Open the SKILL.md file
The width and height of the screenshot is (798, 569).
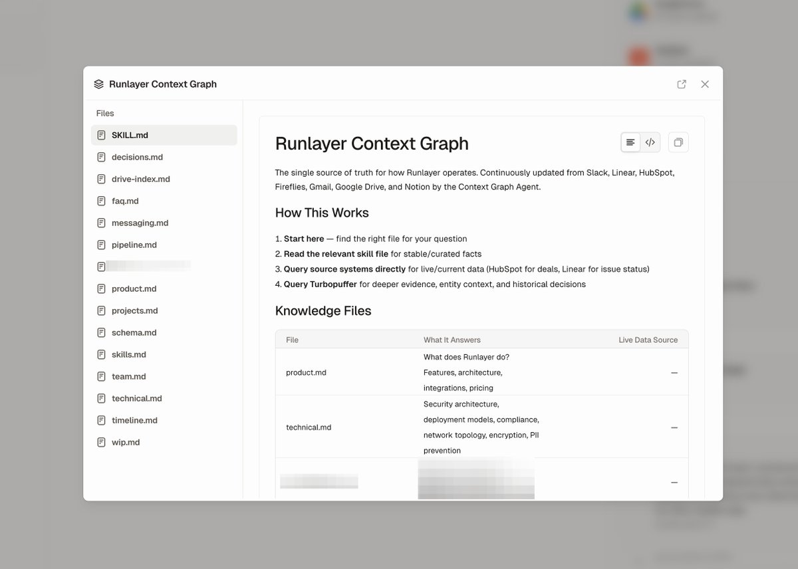[164, 135]
